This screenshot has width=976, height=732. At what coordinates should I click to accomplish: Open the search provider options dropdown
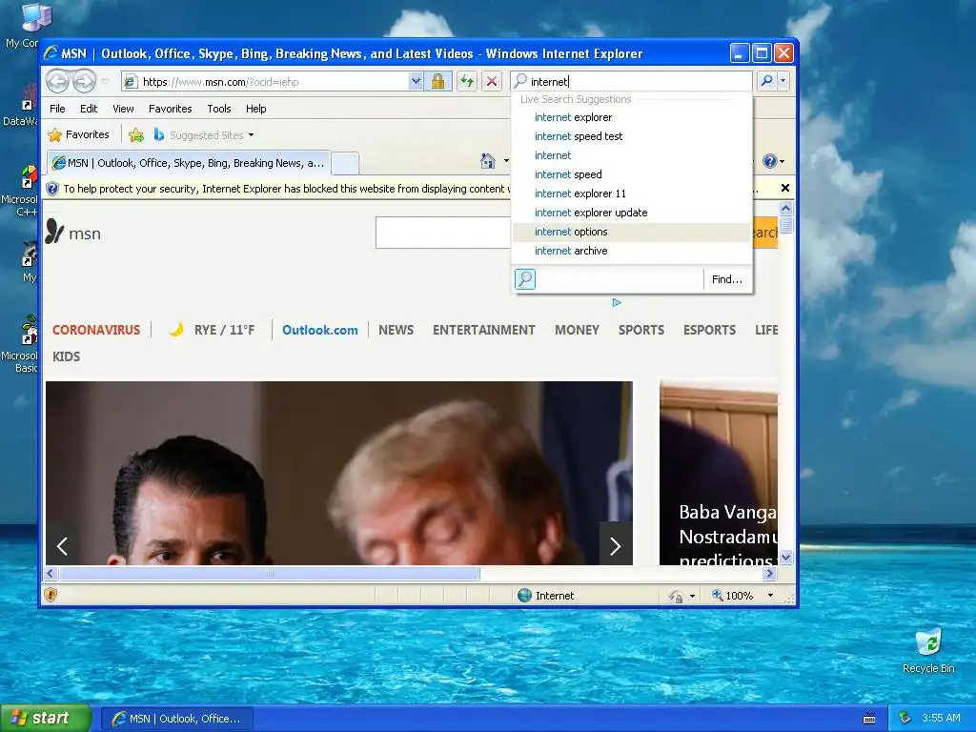point(783,81)
